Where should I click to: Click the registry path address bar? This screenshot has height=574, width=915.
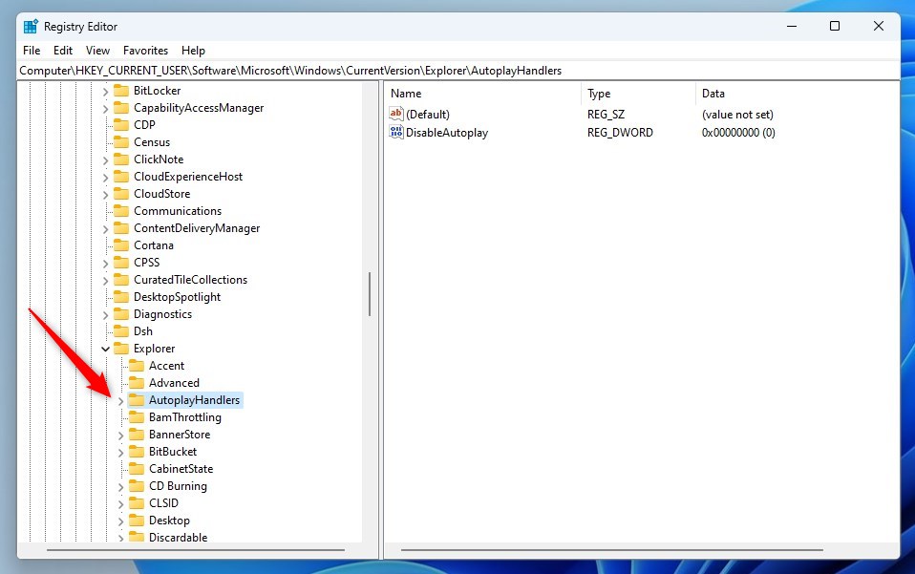tap(458, 71)
